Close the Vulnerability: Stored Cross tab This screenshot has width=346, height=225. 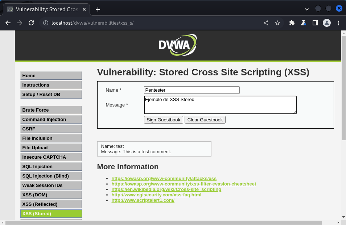pos(84,9)
